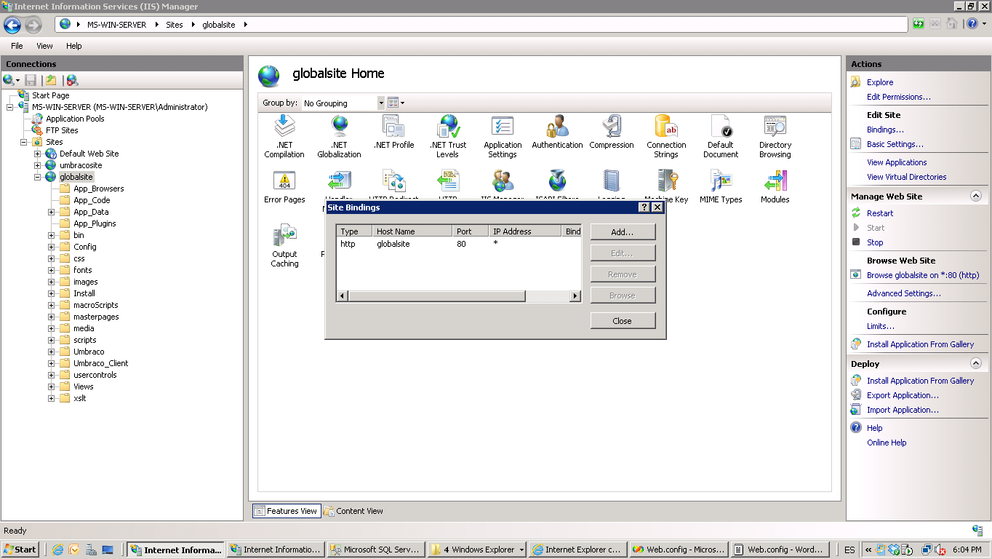Collapse the globalsite tree node
This screenshot has width=992, height=559.
click(x=38, y=177)
